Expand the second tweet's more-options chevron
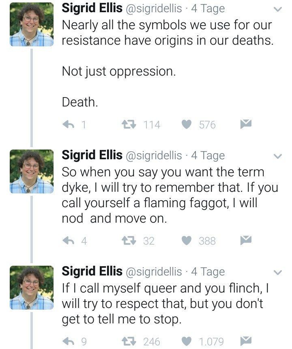The width and height of the screenshot is (292, 349). [x=278, y=156]
